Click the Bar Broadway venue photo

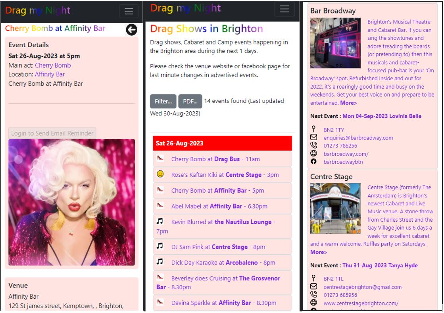pos(335,43)
